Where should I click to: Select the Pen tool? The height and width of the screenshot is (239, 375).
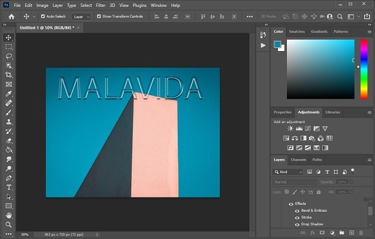9,178
